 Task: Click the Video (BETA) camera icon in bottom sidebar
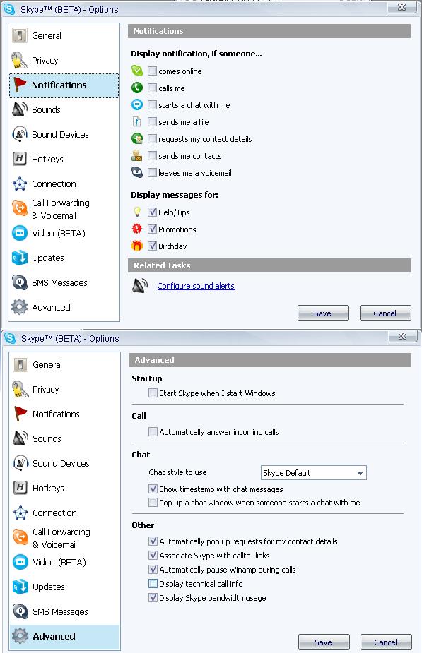pos(20,562)
